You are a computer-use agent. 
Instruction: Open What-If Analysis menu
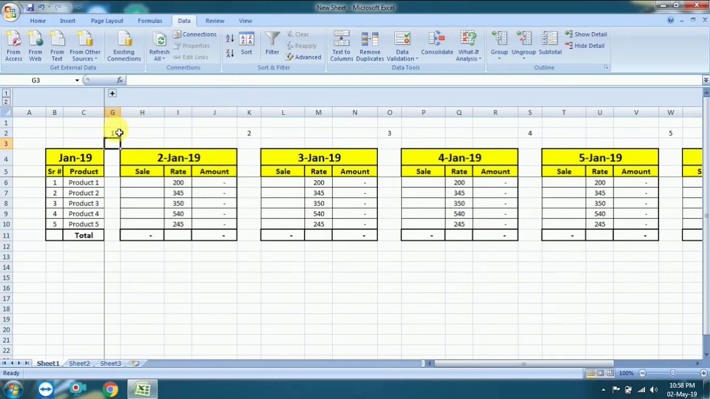coord(468,47)
